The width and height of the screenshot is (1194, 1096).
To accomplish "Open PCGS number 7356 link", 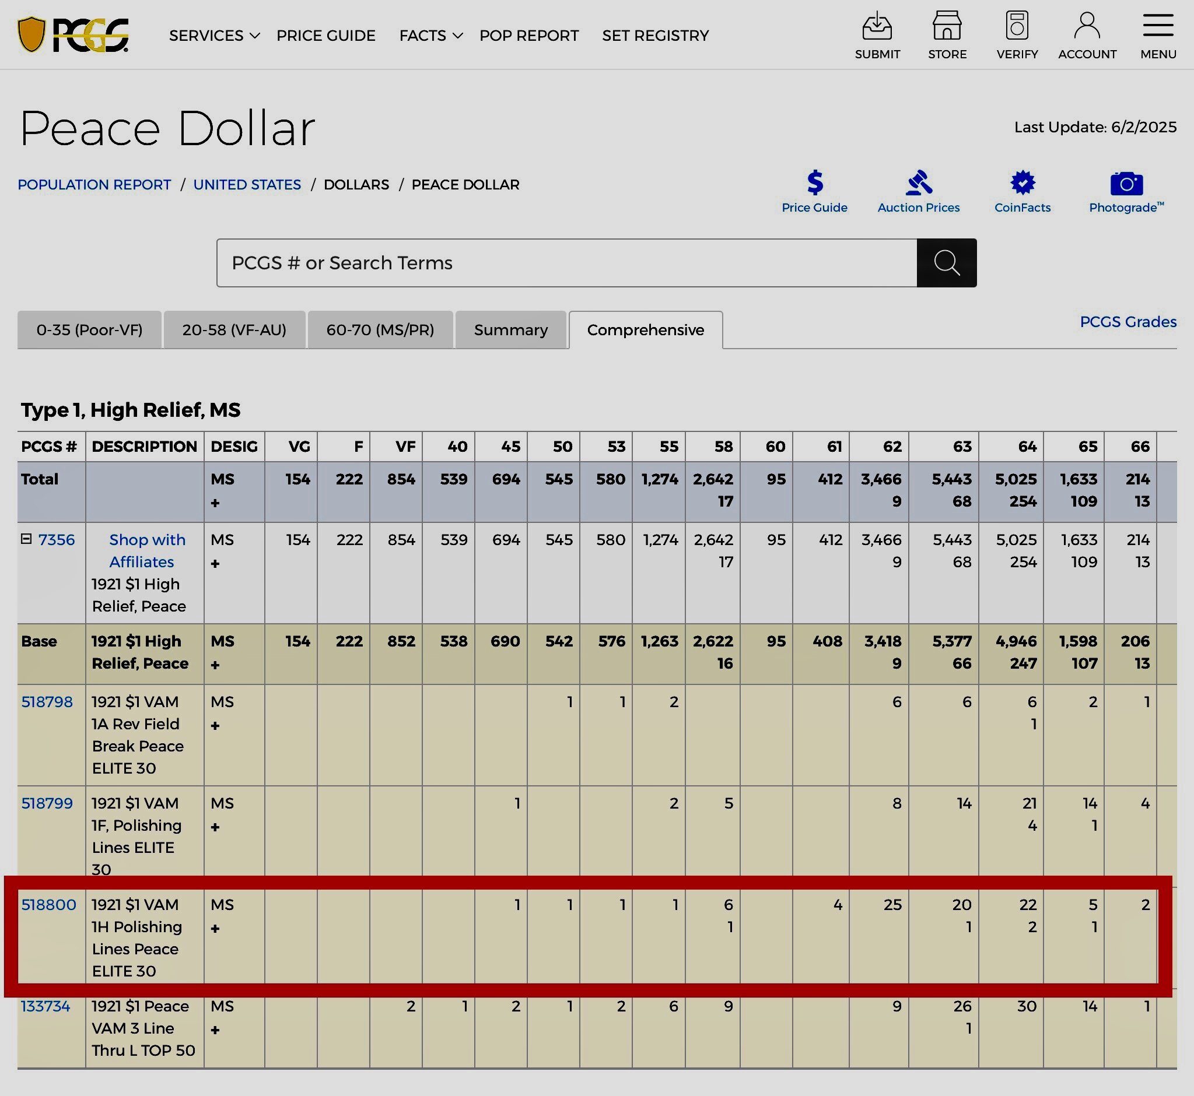I will (x=57, y=540).
